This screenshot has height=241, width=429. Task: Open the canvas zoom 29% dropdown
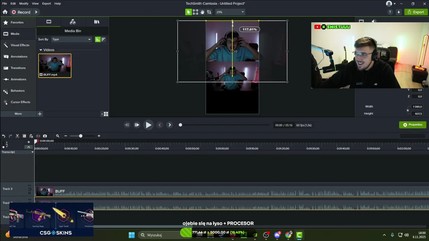[x=230, y=12]
